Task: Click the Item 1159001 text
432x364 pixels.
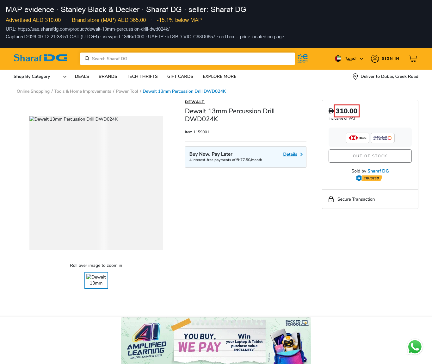Action: point(197,132)
